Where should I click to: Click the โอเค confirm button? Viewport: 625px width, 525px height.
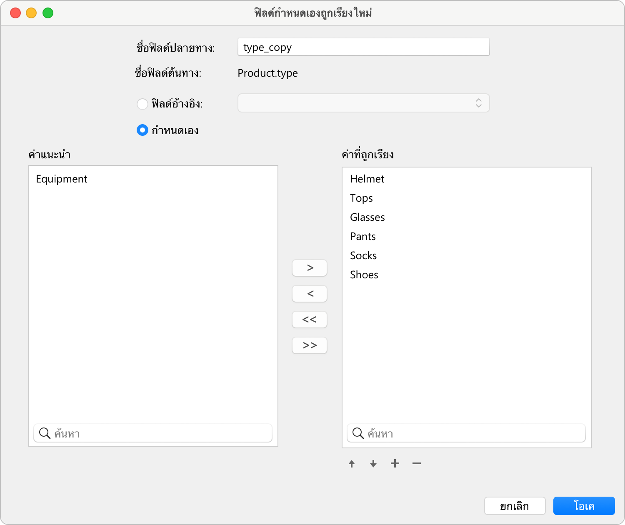coord(584,506)
